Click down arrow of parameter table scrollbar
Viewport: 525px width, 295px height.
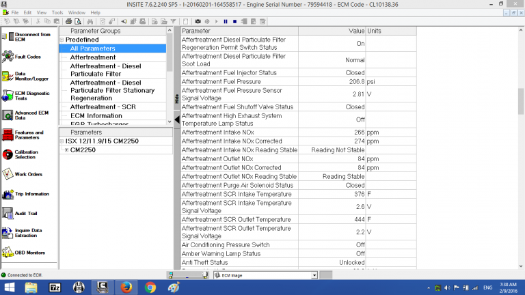point(521,266)
